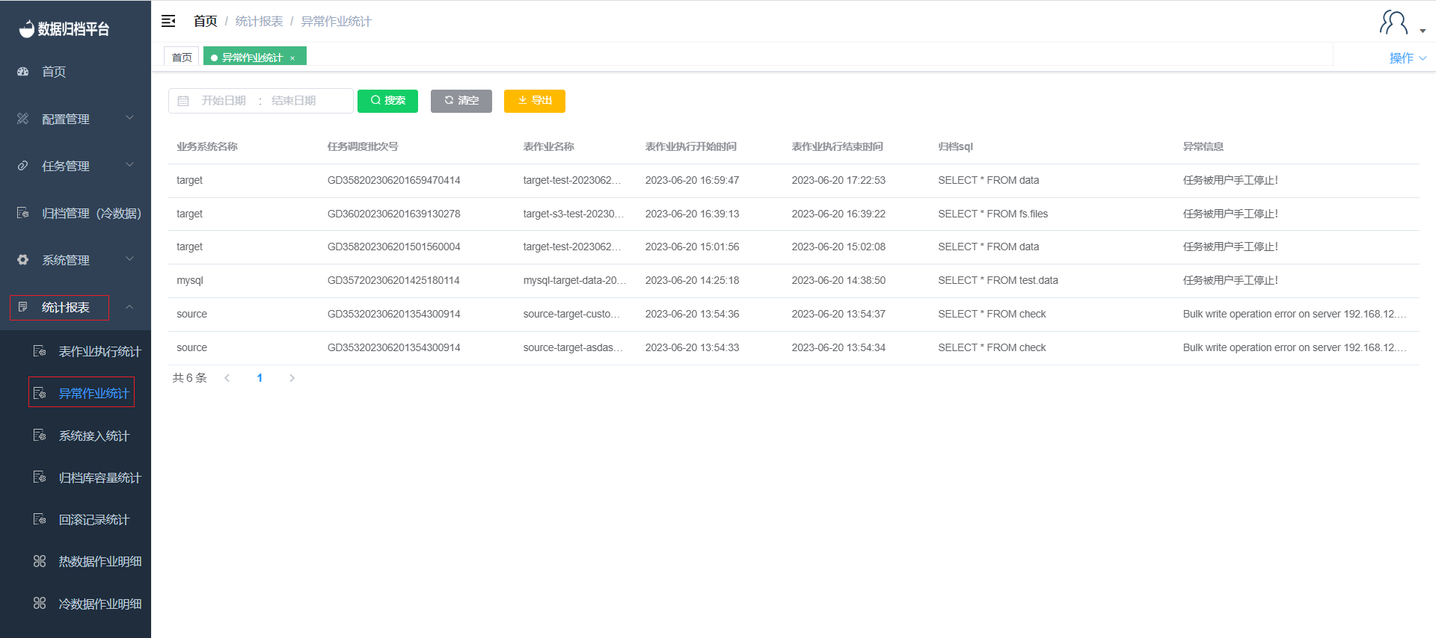This screenshot has height=638, width=1436.
Task: Click the 异常信息 column header
Action: pos(1203,146)
